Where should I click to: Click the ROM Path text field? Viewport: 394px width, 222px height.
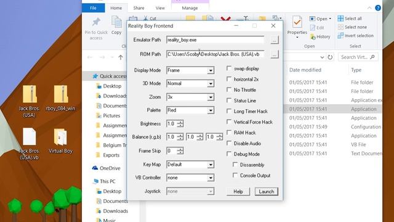pyautogui.click(x=215, y=54)
